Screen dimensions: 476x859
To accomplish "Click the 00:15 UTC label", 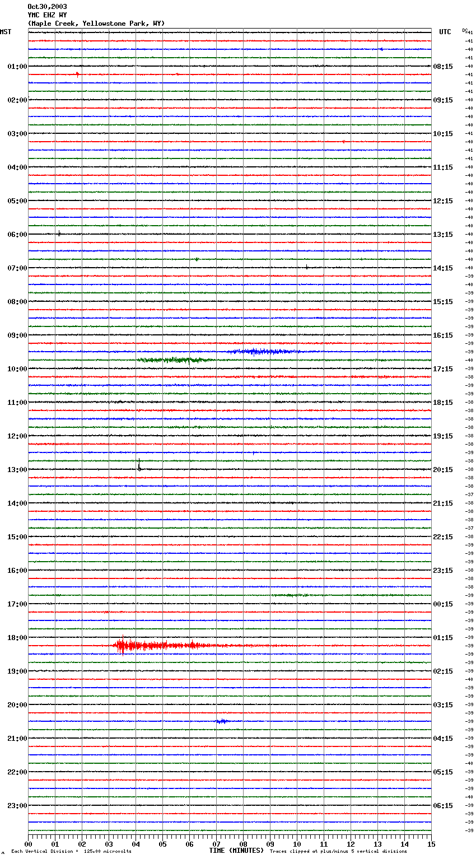I will point(443,604).
